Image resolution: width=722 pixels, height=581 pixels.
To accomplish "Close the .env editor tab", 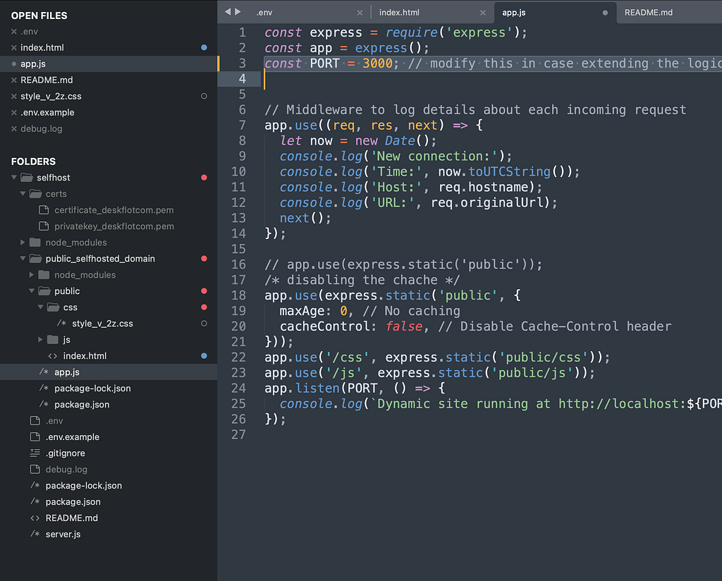I will (x=360, y=13).
